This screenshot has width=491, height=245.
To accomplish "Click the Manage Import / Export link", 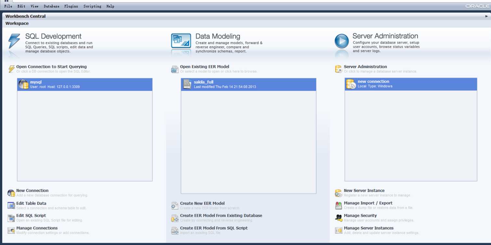I will tap(368, 203).
